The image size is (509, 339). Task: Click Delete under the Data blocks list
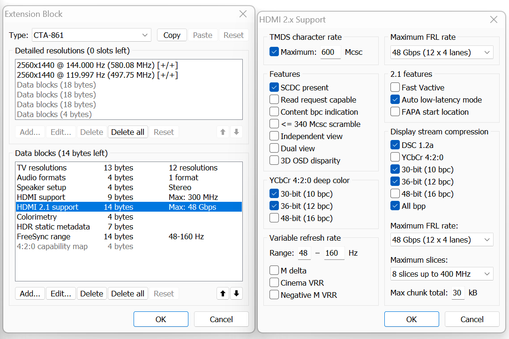click(x=91, y=294)
